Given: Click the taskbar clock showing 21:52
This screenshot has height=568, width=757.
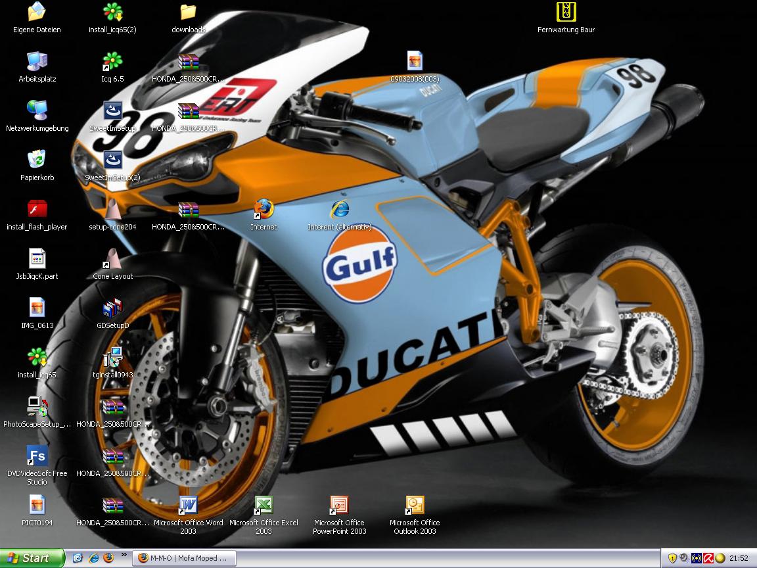Looking at the screenshot, I should coord(739,558).
